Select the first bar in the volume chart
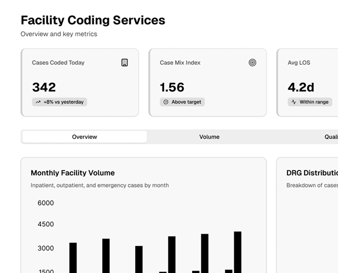The image size is (338, 273). (x=73, y=258)
